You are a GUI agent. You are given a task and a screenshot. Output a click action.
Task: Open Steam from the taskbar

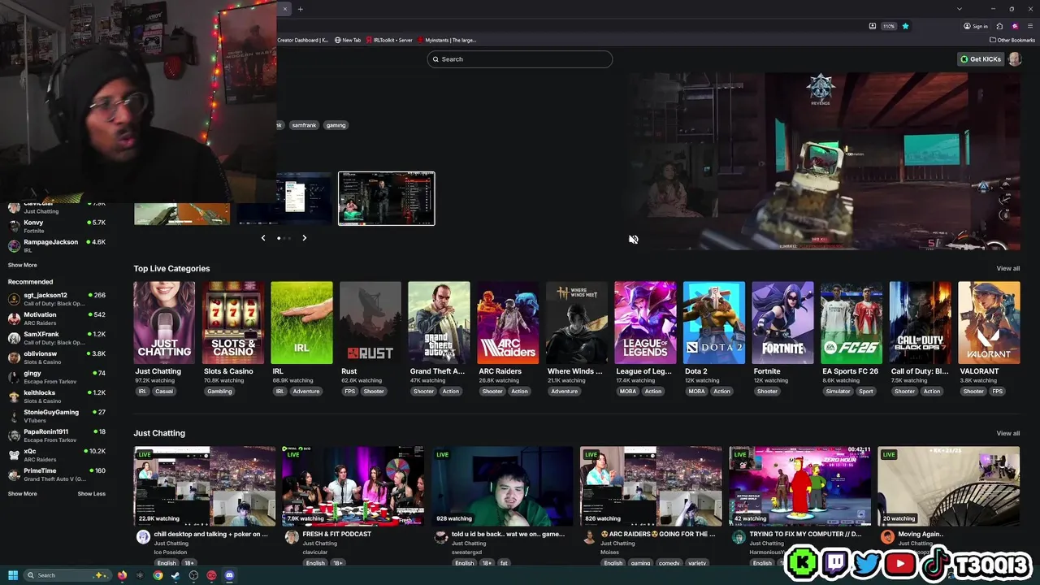175,575
